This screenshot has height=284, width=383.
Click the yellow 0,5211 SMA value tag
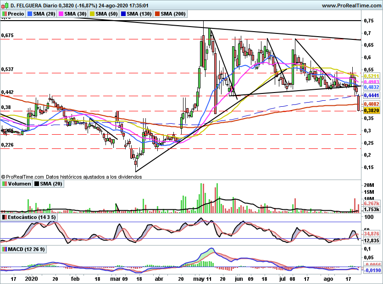[x=372, y=76]
